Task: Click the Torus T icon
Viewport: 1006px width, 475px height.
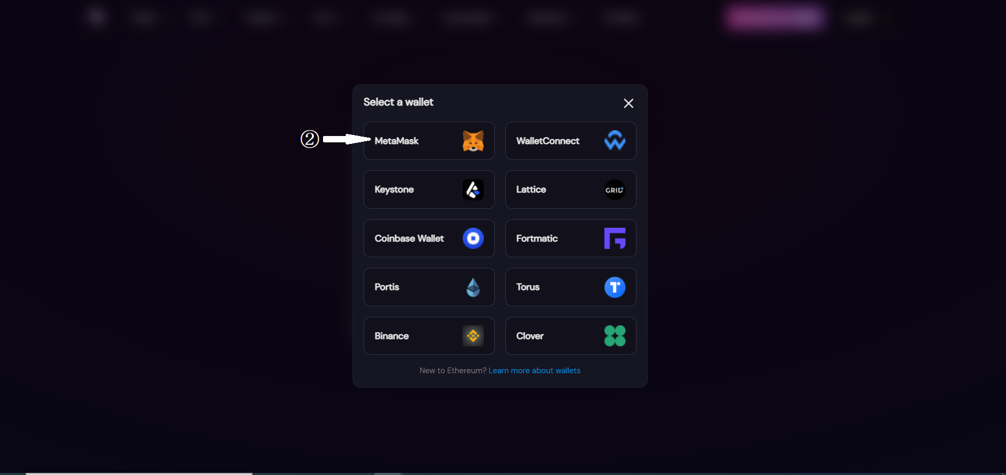Action: 614,287
